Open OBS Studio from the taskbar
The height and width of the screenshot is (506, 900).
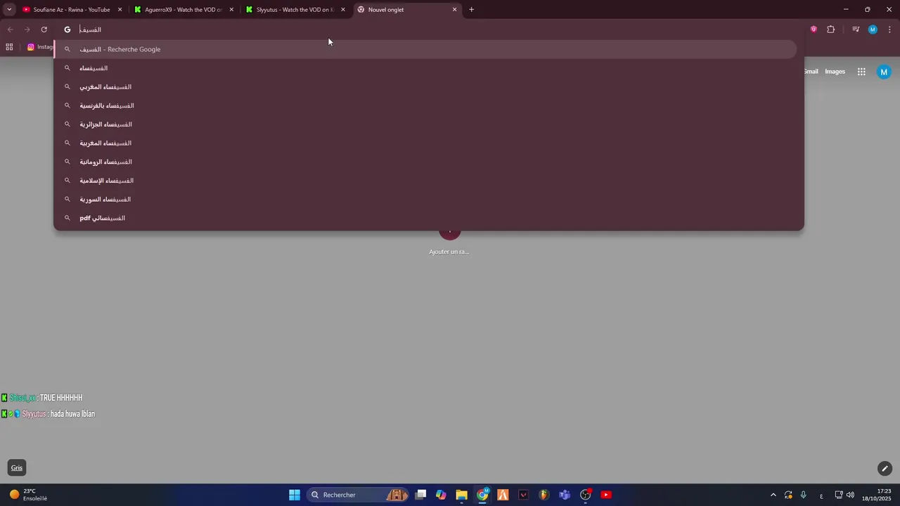point(585,495)
